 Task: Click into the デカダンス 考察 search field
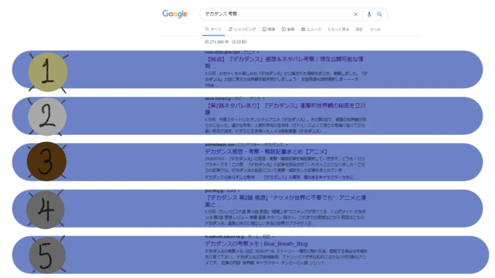[x=276, y=14]
